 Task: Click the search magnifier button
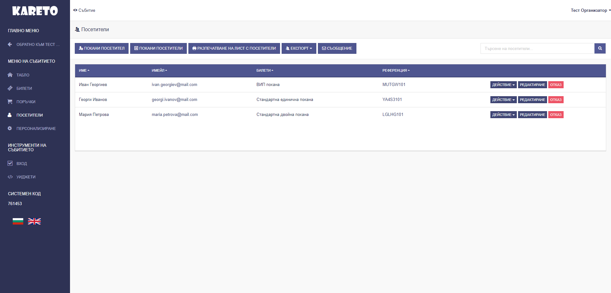click(x=600, y=48)
